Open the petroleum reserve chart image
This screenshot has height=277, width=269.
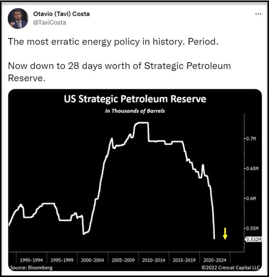coord(135,180)
